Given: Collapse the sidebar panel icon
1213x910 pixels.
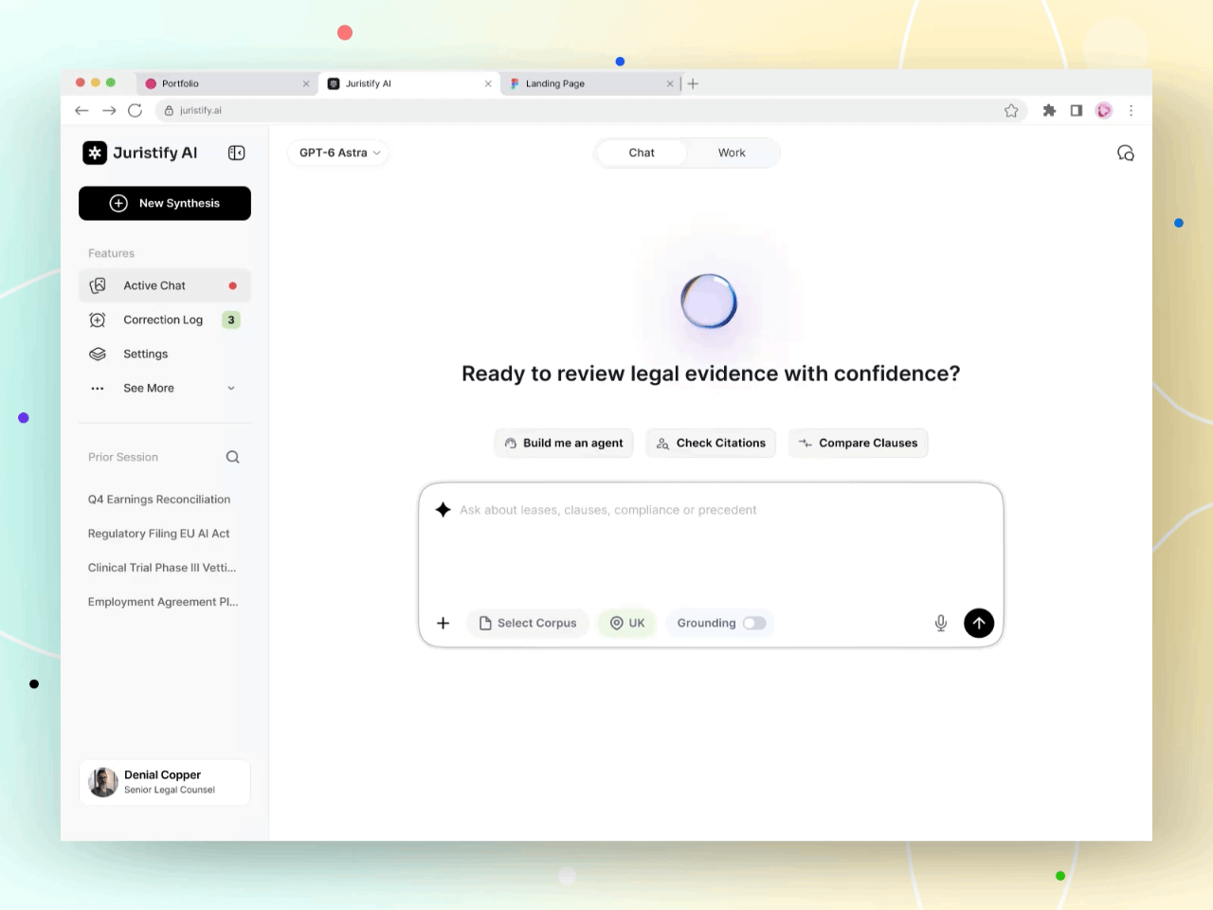Looking at the screenshot, I should click(237, 153).
